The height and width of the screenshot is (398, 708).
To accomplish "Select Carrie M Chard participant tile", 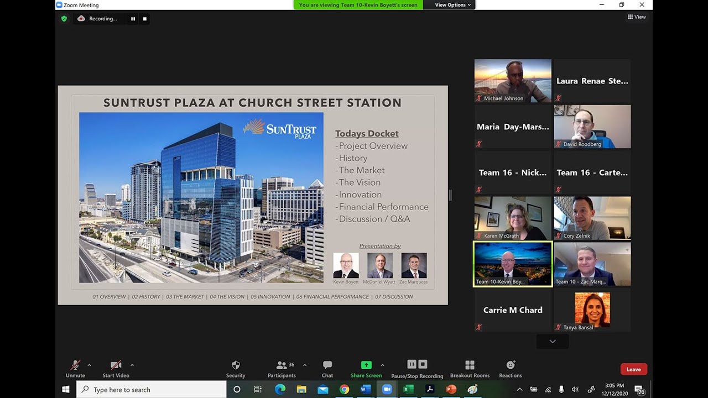I will tap(513, 310).
